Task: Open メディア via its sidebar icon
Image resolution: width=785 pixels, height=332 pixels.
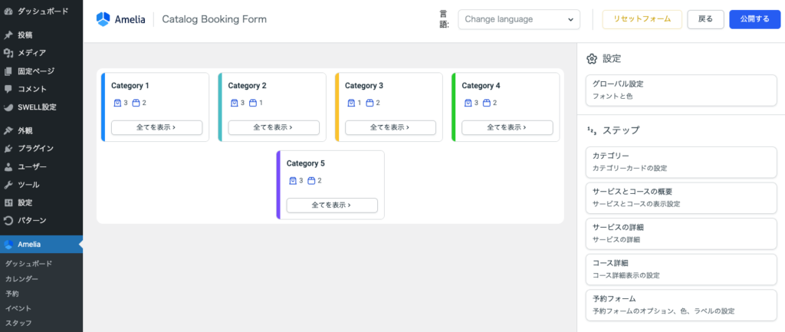Action: (x=8, y=53)
